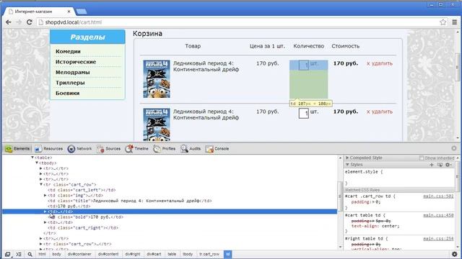Collapse the tr class="cart_row" node
The image size is (462, 259).
tap(41, 185)
